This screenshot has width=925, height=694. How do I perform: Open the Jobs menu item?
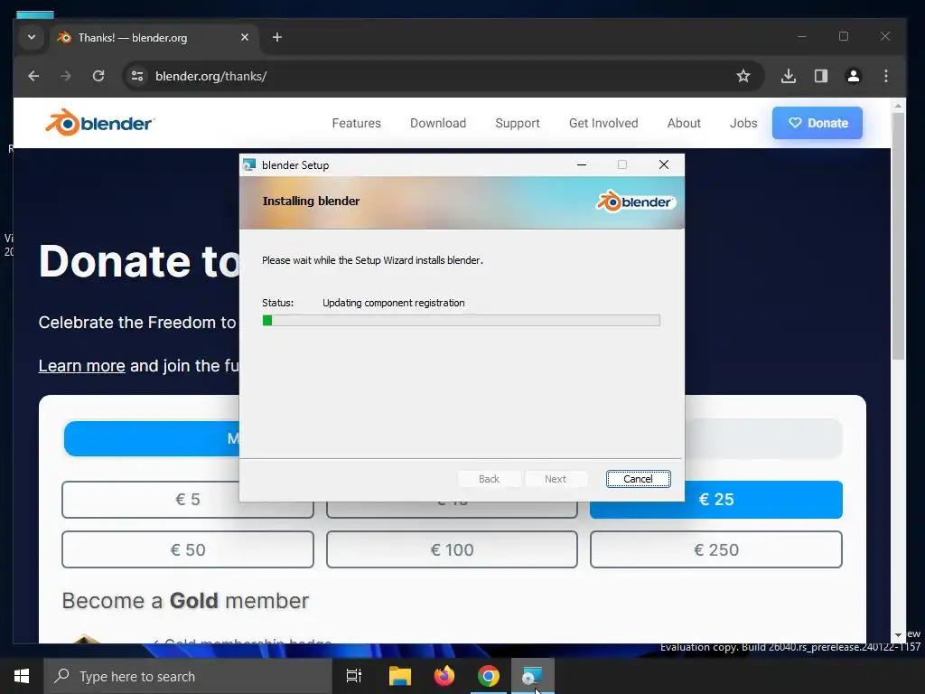pos(743,123)
